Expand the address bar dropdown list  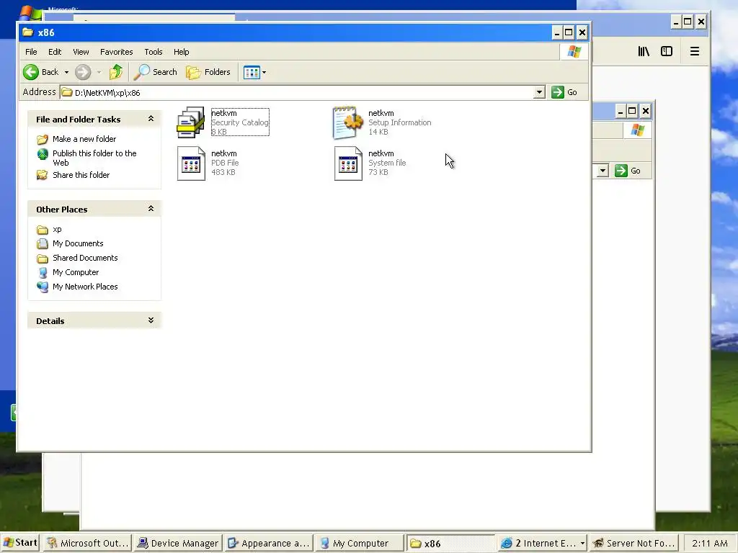click(x=539, y=92)
